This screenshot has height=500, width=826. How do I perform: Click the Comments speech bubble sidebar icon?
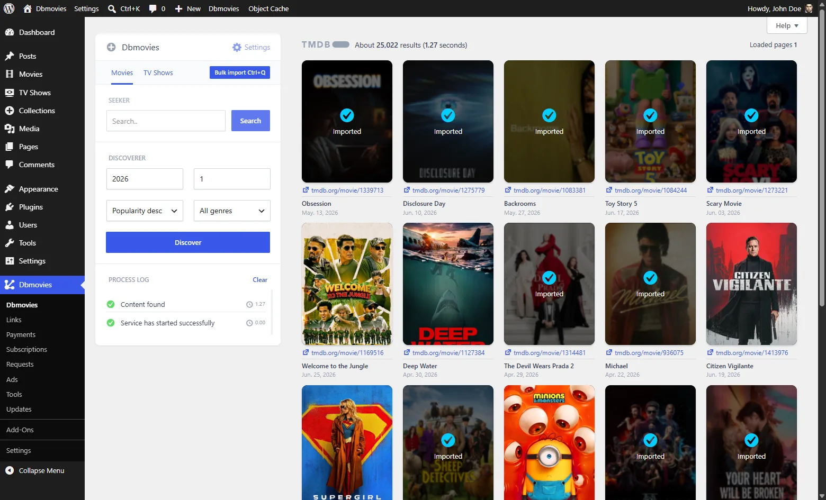(x=10, y=165)
